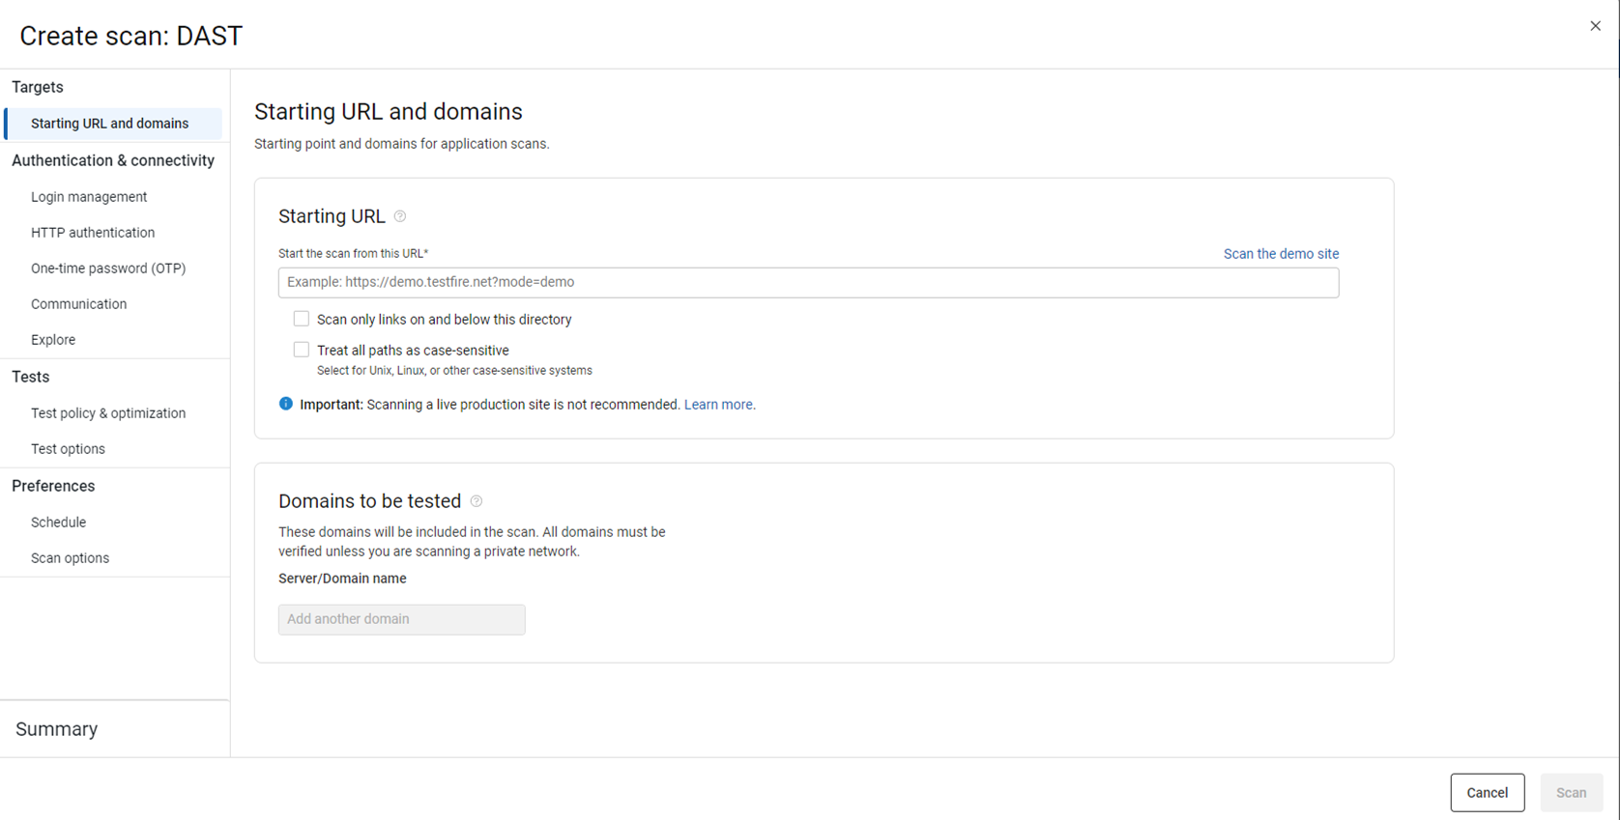Click the help icon beside Domains to be tested
Image resolution: width=1620 pixels, height=820 pixels.
[x=477, y=501]
